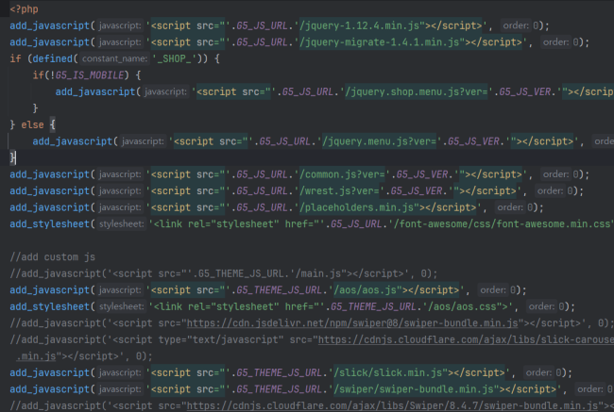
Task: Click add_stylesheet on the font-awesome line
Action: click(x=50, y=224)
